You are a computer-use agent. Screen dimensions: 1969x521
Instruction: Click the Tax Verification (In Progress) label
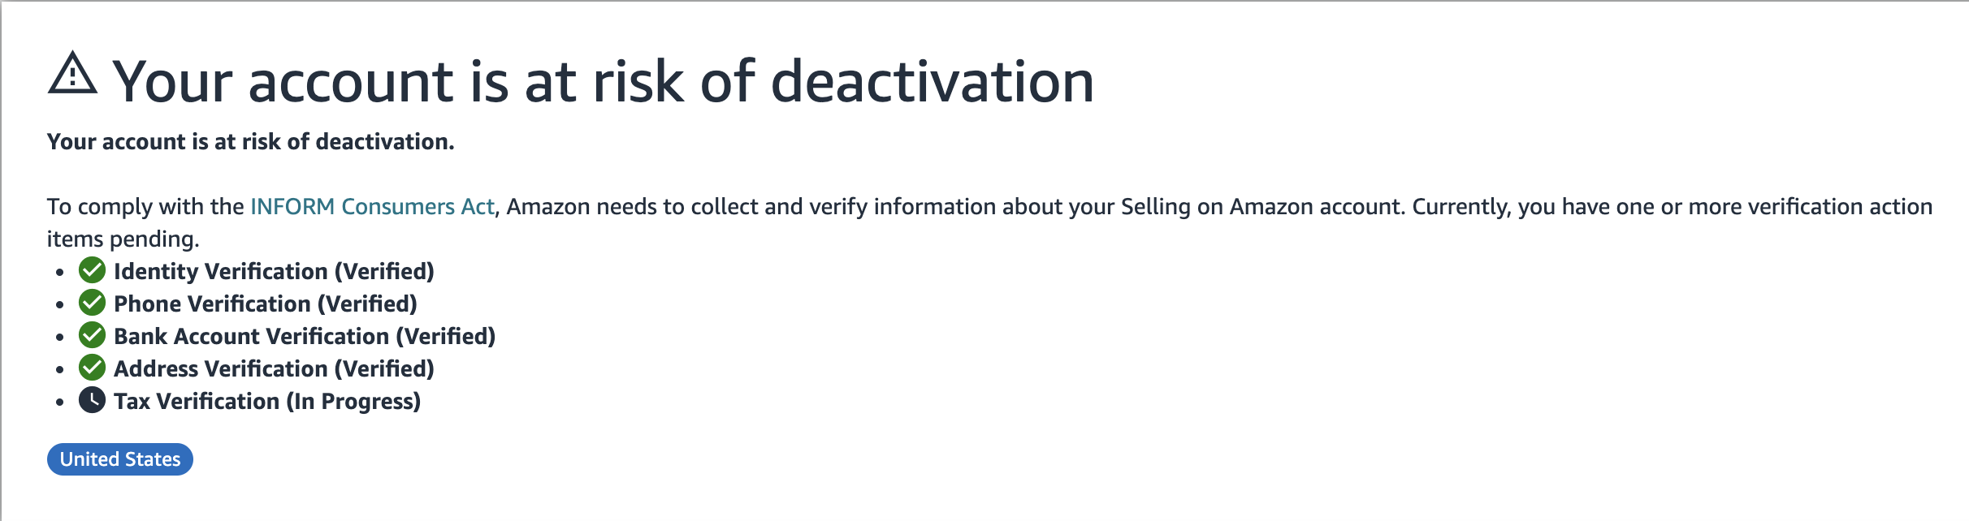coord(267,401)
